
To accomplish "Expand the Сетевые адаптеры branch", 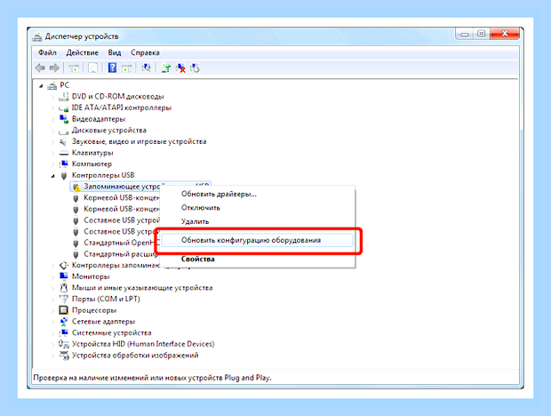I will (x=52, y=322).
